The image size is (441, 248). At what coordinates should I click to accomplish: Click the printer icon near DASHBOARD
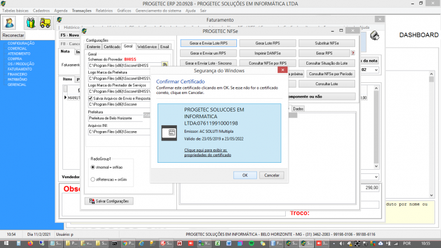375,36
